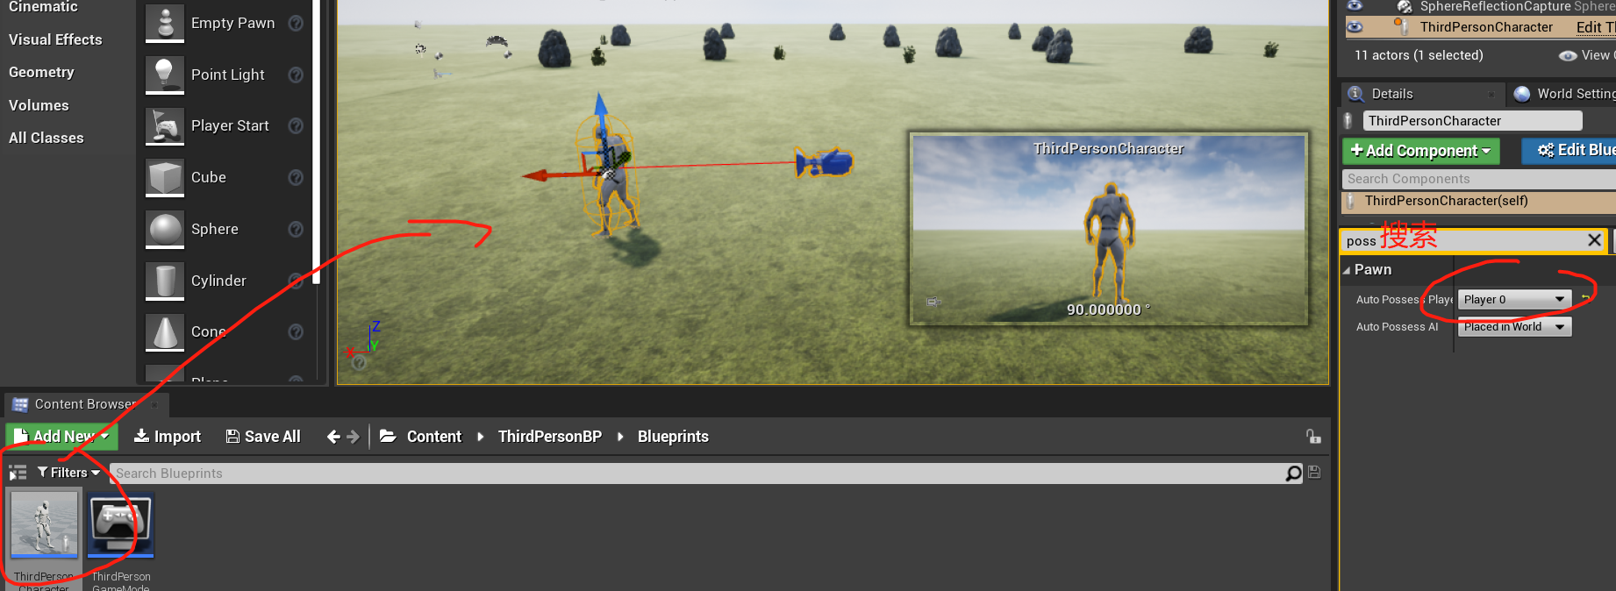Open the ThirdPersonBP breadcrumb folder

549,437
